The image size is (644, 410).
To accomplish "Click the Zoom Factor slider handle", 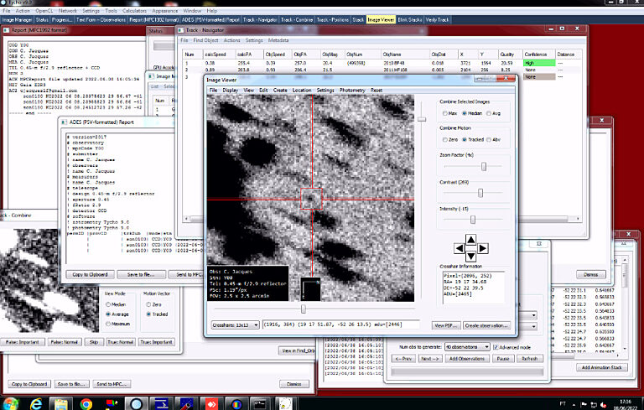I will 484,166.
